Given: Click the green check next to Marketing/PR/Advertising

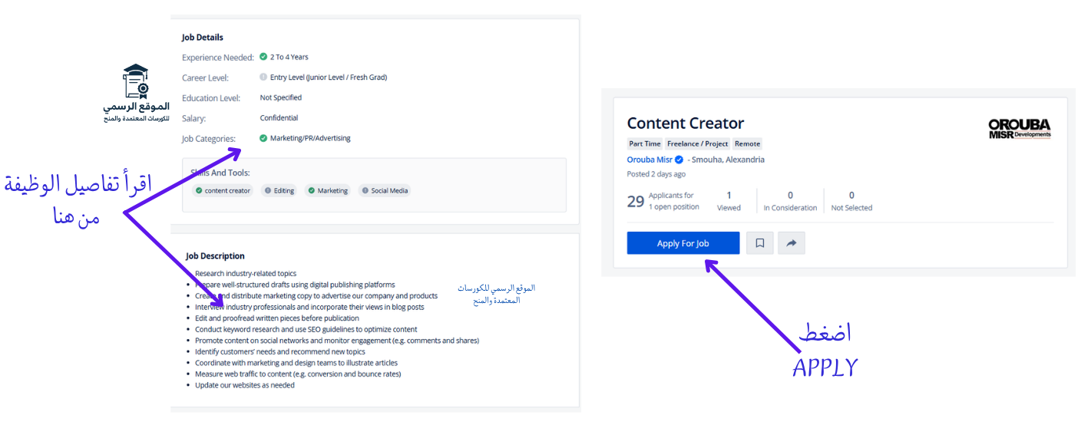Looking at the screenshot, I should [x=263, y=138].
